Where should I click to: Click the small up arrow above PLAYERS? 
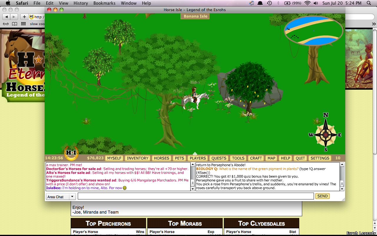[195, 153]
